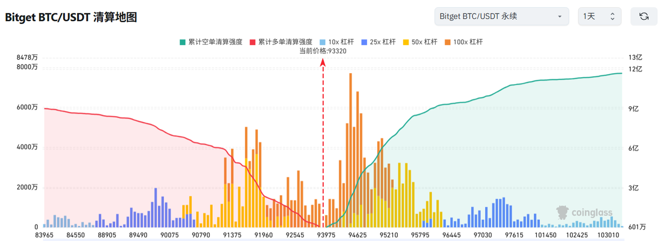
Task: Click the 12亿 right axis label
Action: click(635, 69)
